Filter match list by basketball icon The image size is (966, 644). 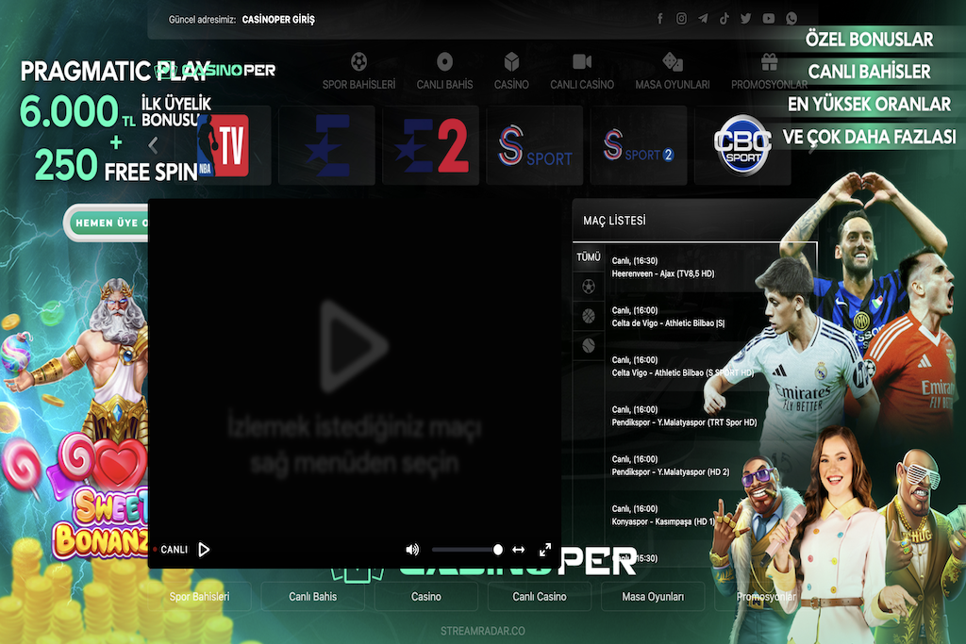coord(589,316)
